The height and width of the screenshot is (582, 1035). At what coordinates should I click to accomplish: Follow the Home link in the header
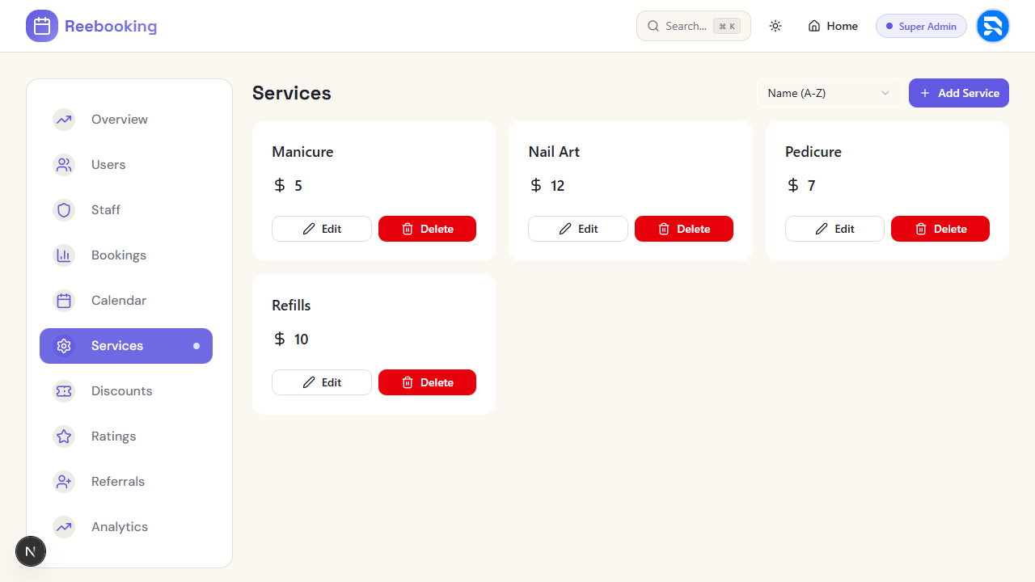833,26
